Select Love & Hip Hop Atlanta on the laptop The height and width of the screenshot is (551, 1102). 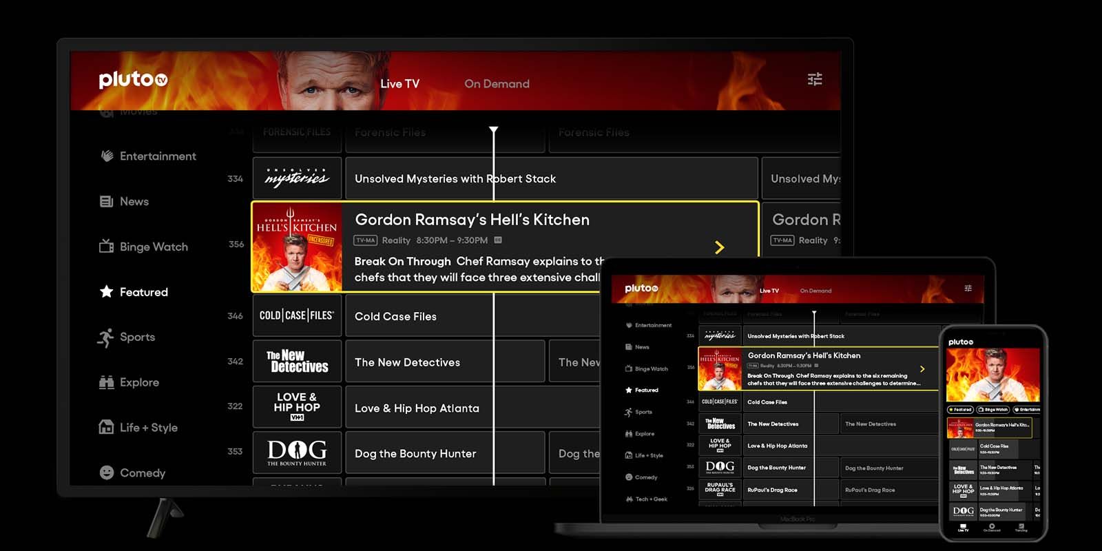point(842,446)
